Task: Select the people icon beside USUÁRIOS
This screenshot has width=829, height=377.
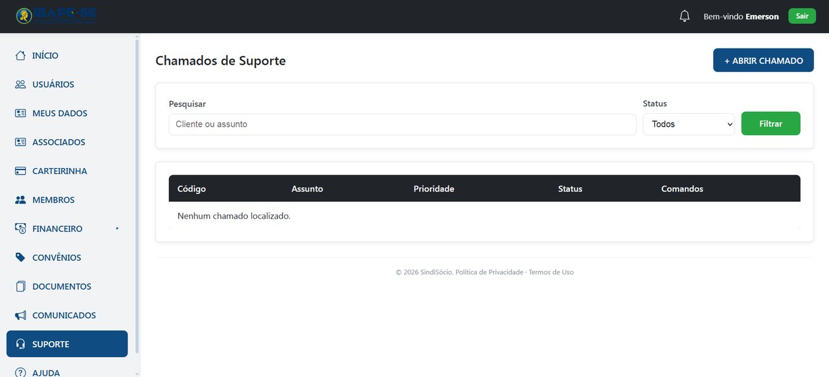Action: (x=21, y=85)
